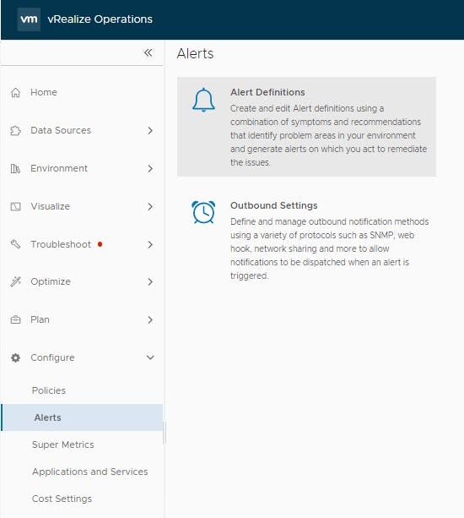Viewport: 464px width, 518px height.
Task: Expand the Plan chevron
Action: [150, 319]
